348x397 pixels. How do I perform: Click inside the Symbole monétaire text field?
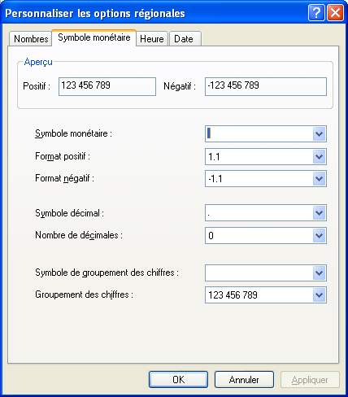click(259, 133)
